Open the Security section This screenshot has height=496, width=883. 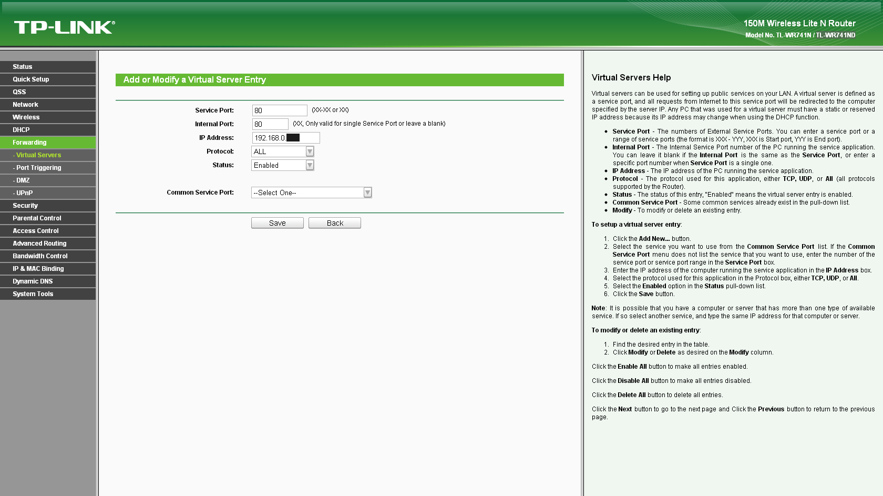click(x=25, y=205)
